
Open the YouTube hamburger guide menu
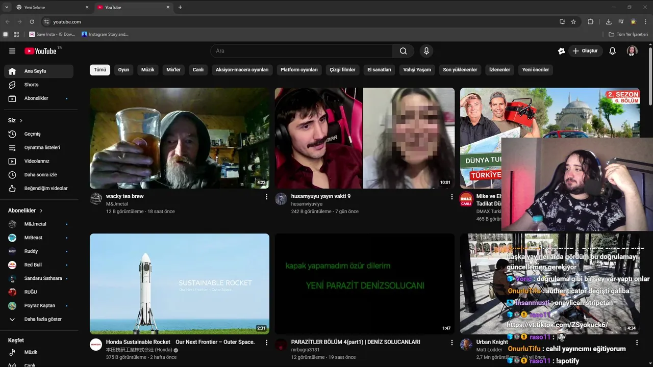(12, 51)
